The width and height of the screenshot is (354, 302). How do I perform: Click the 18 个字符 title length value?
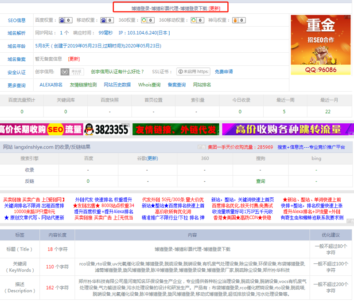point(57,249)
